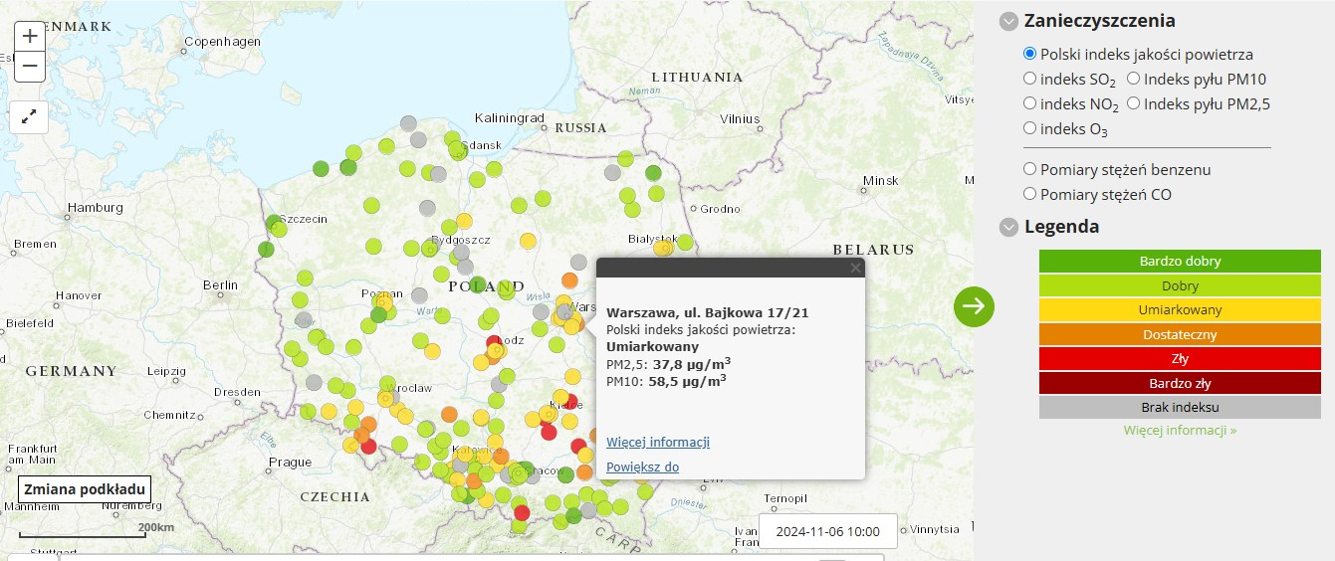Click the green arrow panel toggle
The height and width of the screenshot is (561, 1335).
(974, 305)
